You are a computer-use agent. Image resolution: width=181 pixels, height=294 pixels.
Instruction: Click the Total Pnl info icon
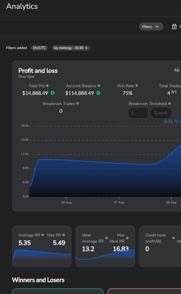[x=47, y=86]
